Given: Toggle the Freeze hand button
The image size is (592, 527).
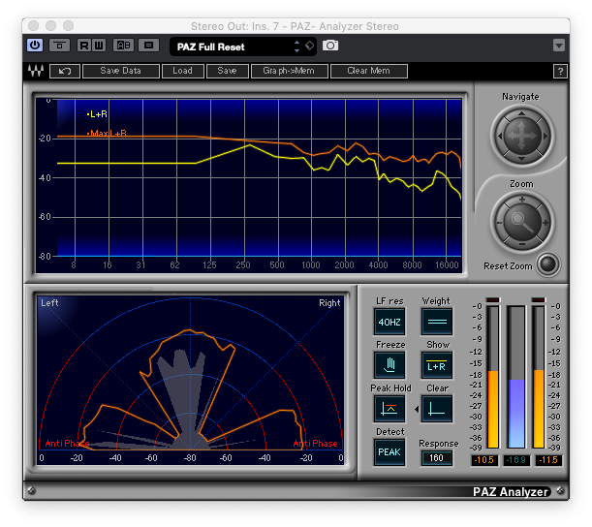Looking at the screenshot, I should 389,365.
